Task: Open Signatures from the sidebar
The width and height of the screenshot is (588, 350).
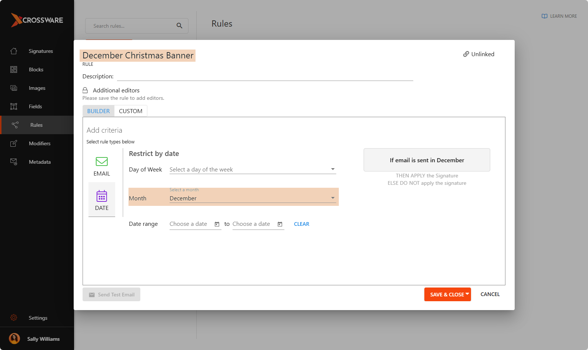Action: pos(41,51)
